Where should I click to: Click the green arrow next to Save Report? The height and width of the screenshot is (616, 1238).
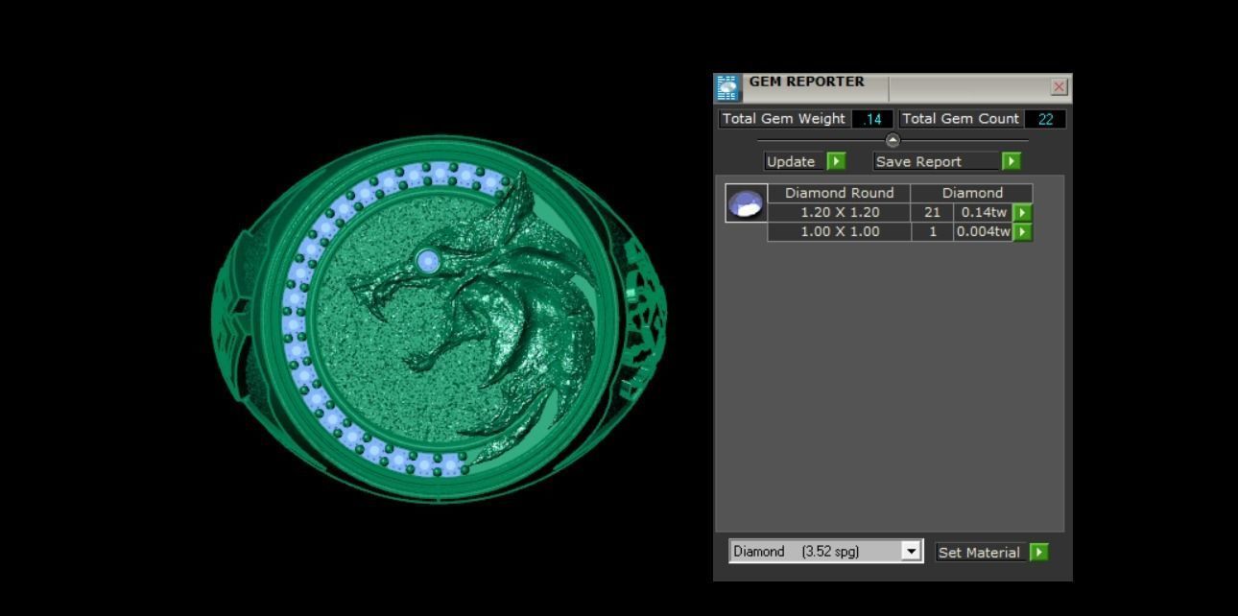(x=1011, y=161)
